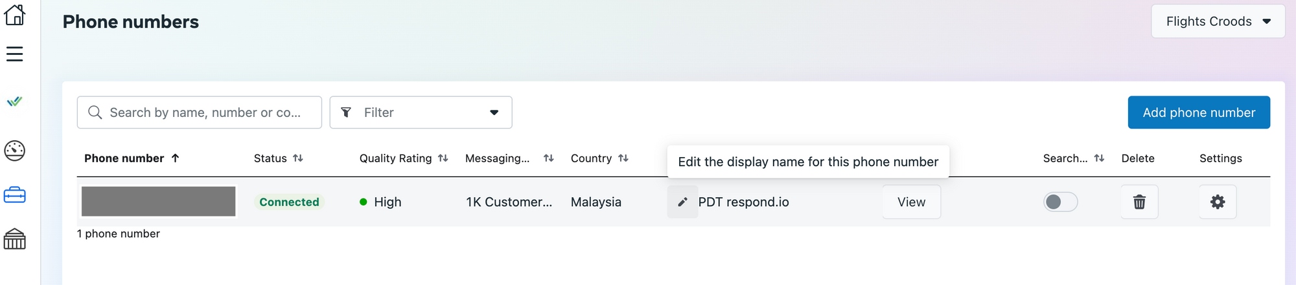Delete phone number with trash icon
Viewport: 1296px width, 285px height.
1139,202
